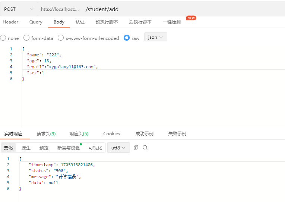
Task: Choose x-www-form-urlencoded body type
Action: pyautogui.click(x=61, y=38)
